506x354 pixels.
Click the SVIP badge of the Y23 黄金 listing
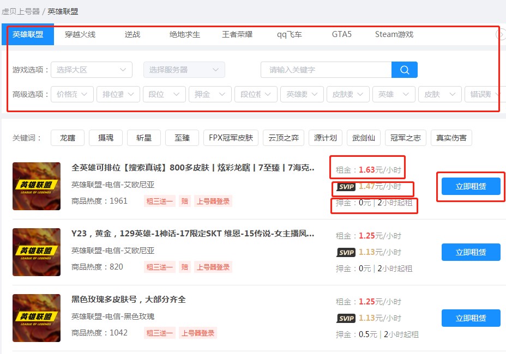coord(346,253)
